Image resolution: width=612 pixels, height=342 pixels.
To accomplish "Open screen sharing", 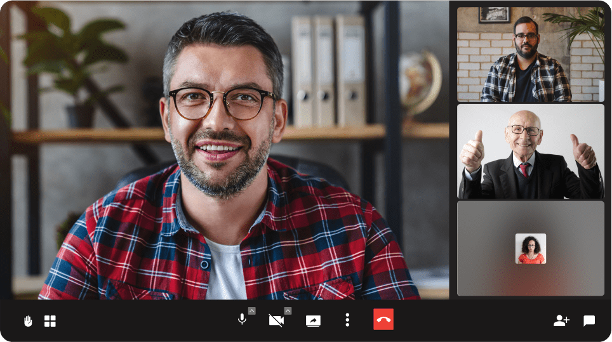I will pyautogui.click(x=313, y=320).
